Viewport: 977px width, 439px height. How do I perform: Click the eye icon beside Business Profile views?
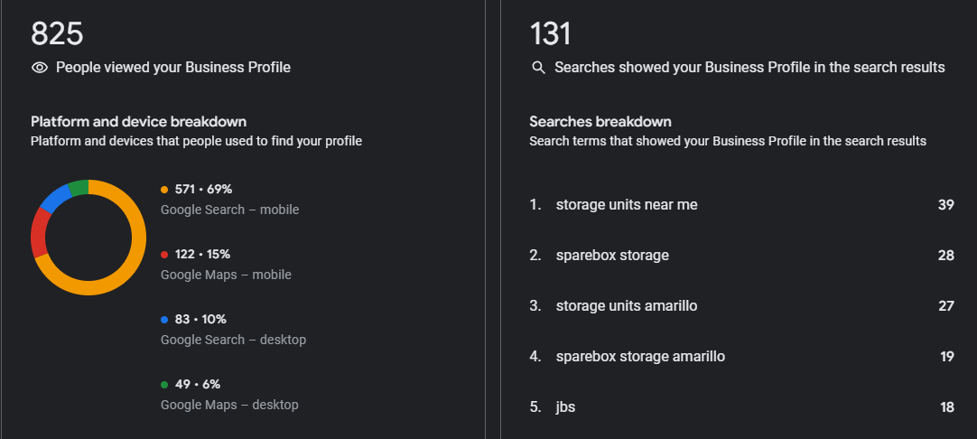[x=39, y=68]
